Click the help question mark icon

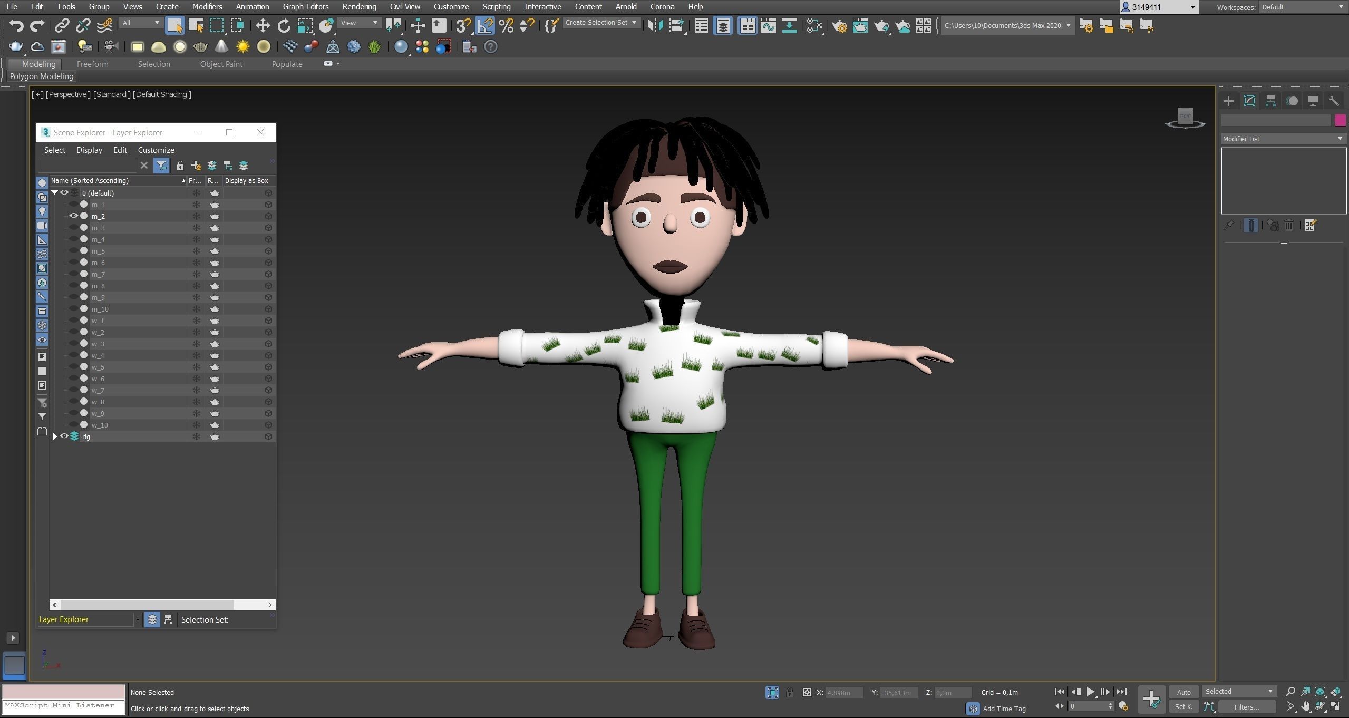[490, 47]
